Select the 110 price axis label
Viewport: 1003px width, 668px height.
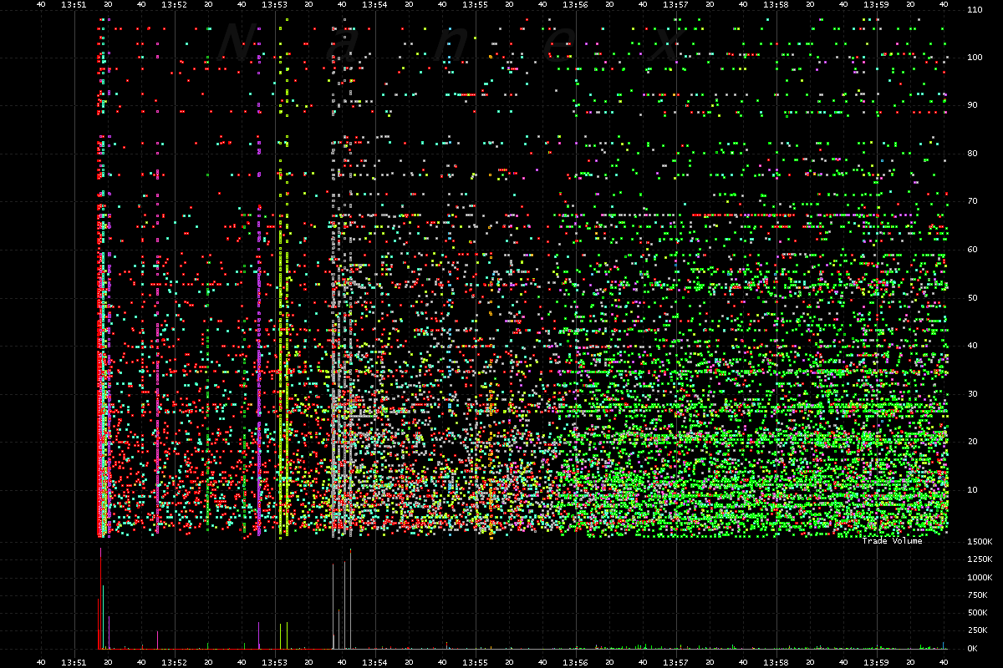(x=974, y=10)
